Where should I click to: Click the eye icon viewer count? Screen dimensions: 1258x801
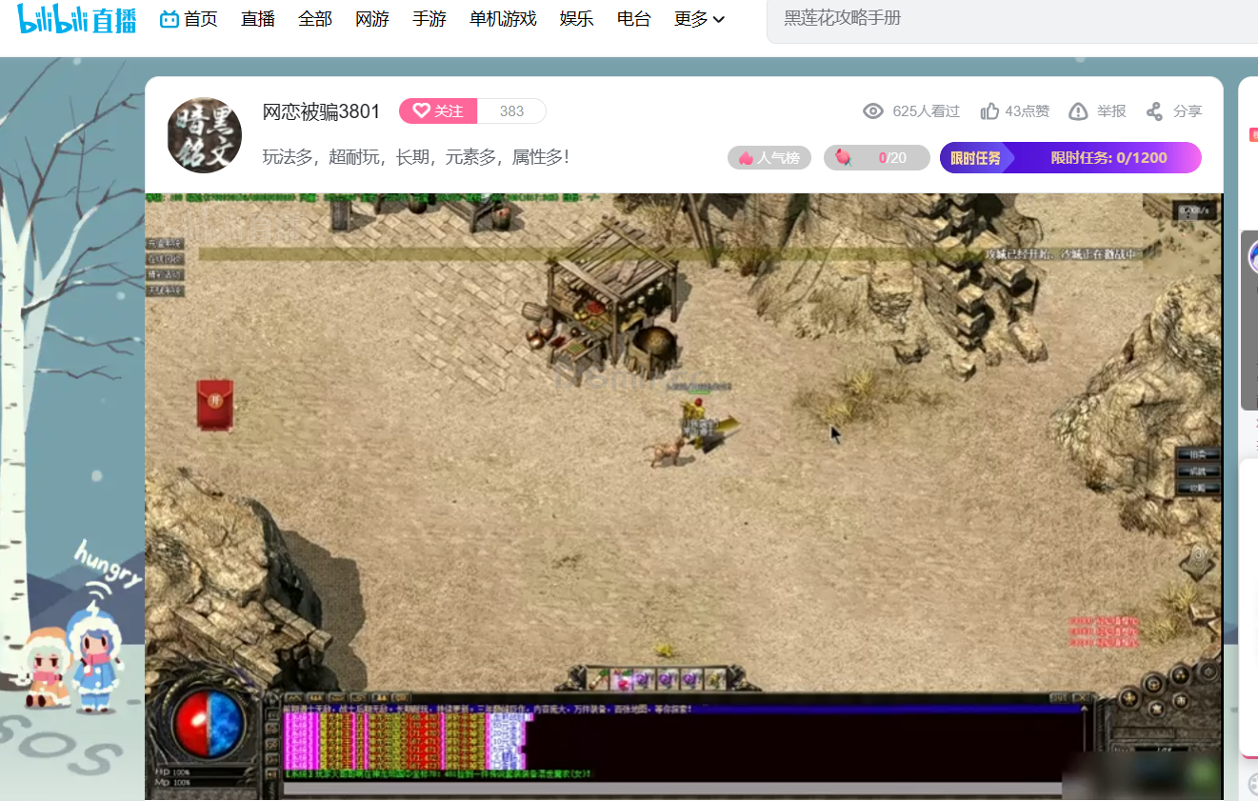point(873,111)
